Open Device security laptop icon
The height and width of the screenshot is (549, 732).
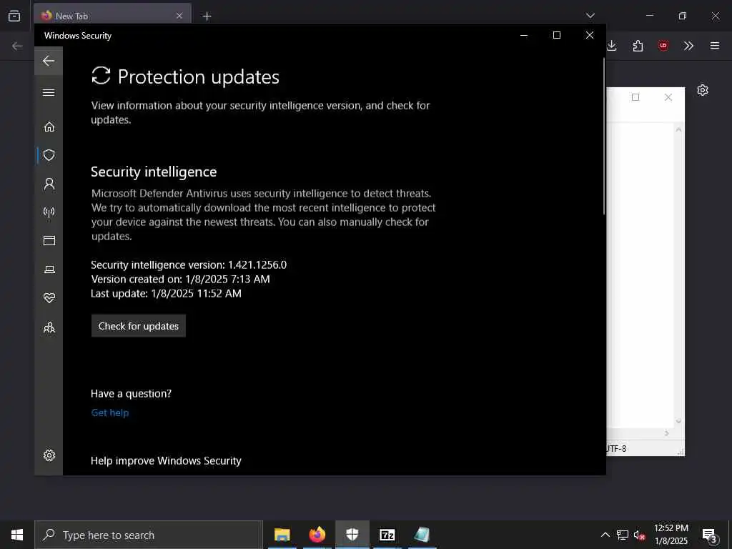[x=49, y=269]
